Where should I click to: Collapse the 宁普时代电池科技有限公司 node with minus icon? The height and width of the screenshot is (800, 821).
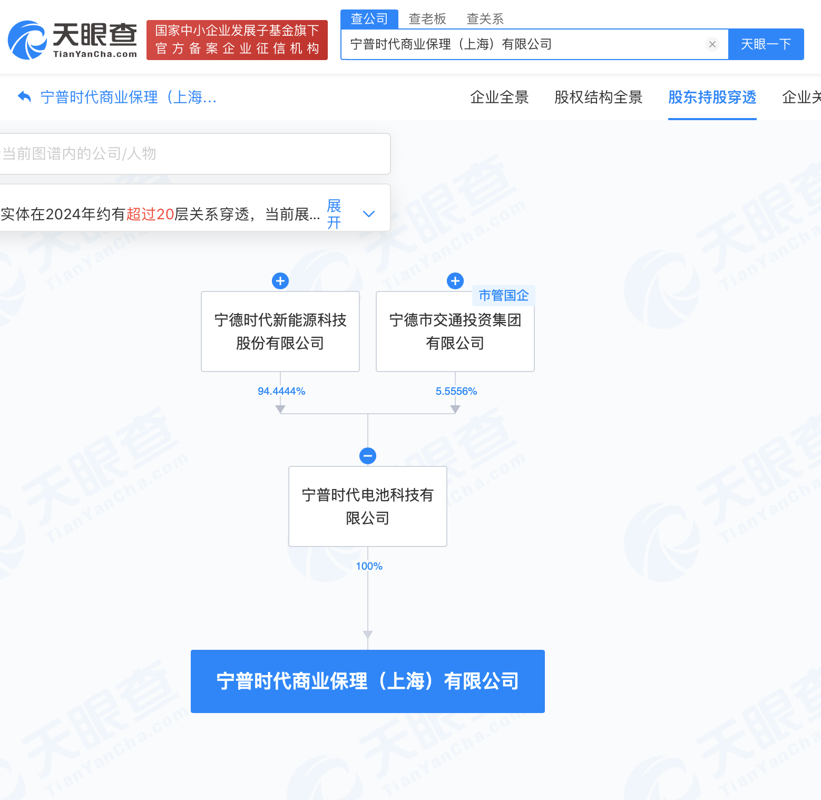(368, 456)
